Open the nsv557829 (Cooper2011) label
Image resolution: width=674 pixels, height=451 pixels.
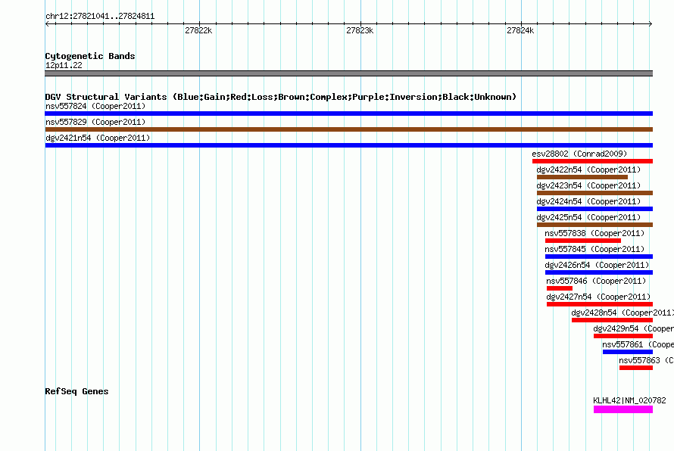(95, 122)
